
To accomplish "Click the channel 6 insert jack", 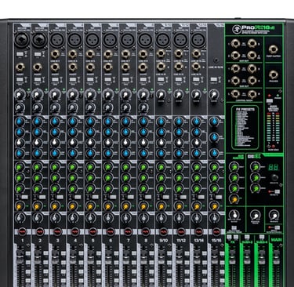I will click(x=108, y=67).
